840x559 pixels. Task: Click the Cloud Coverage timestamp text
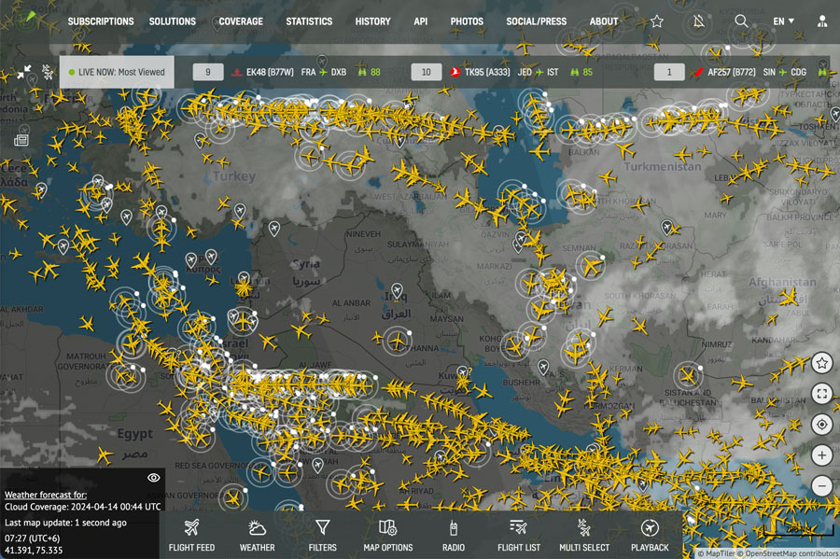click(x=82, y=507)
